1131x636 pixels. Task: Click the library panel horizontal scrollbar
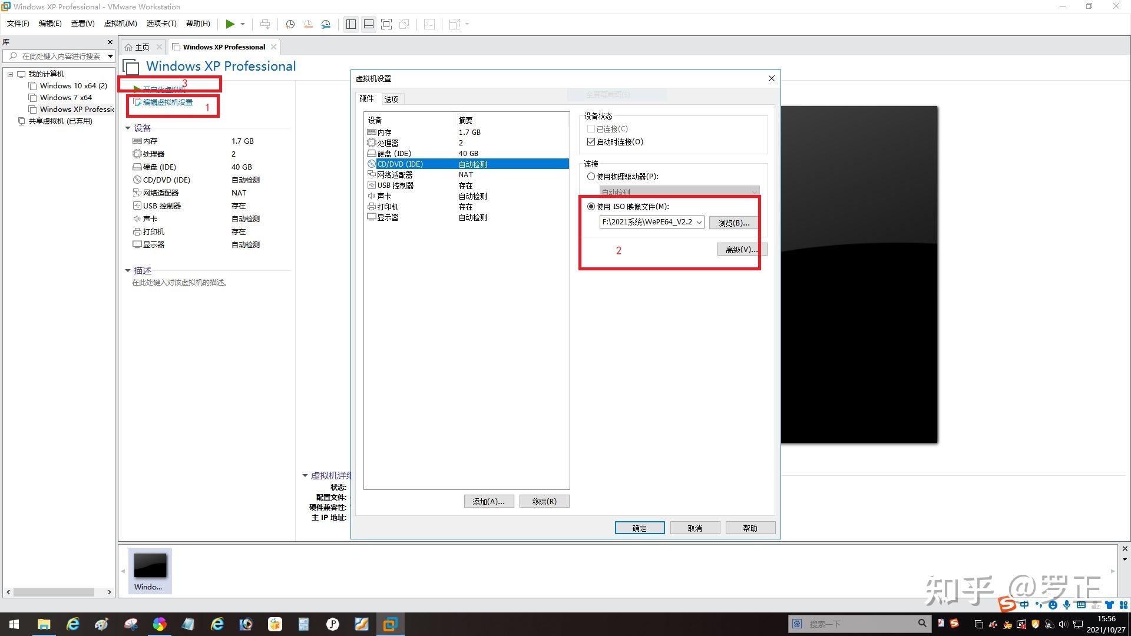pyautogui.click(x=53, y=592)
